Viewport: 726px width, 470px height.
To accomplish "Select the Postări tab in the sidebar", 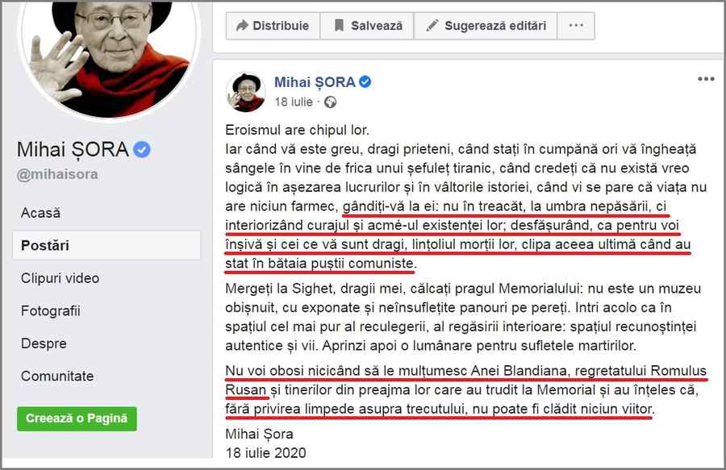I will tap(106, 245).
